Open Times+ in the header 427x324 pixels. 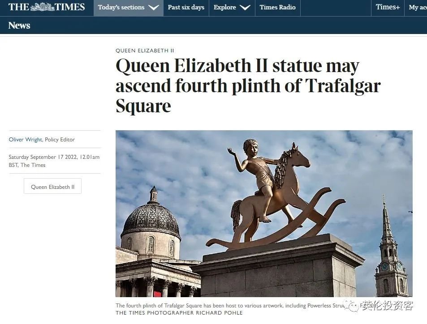click(x=388, y=7)
